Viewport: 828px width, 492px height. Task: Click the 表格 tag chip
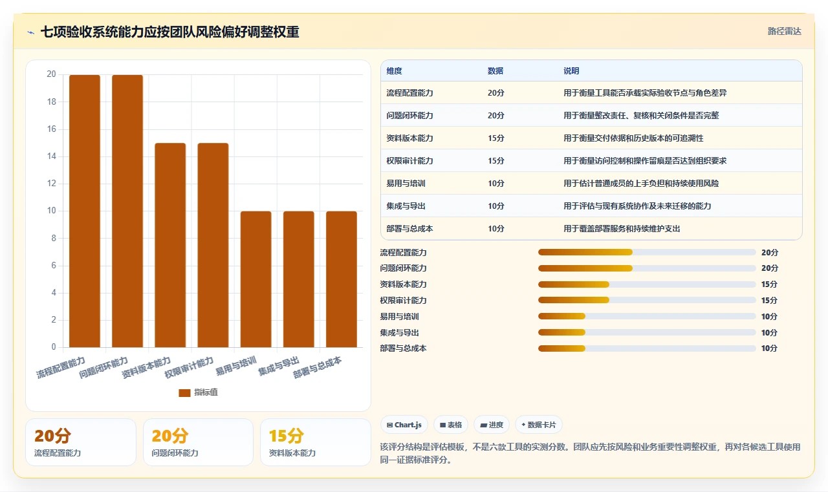(451, 425)
